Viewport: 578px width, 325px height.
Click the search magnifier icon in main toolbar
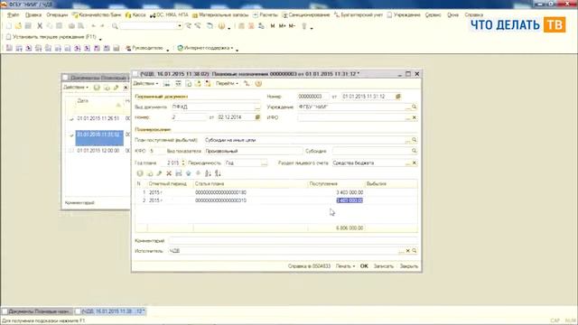point(115,26)
